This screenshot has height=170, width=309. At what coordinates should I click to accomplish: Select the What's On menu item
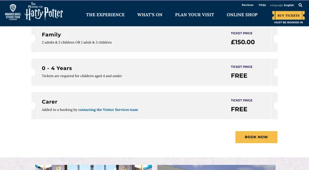(x=150, y=15)
